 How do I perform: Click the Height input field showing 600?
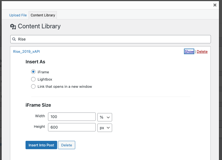[x=72, y=127]
